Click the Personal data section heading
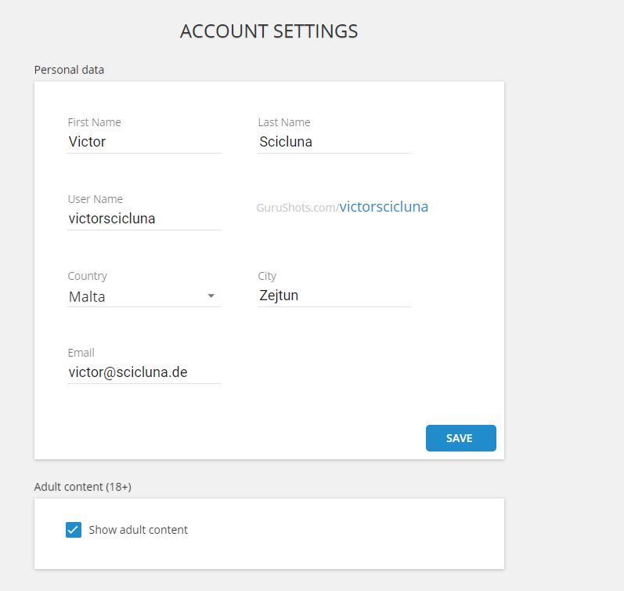 click(x=69, y=70)
